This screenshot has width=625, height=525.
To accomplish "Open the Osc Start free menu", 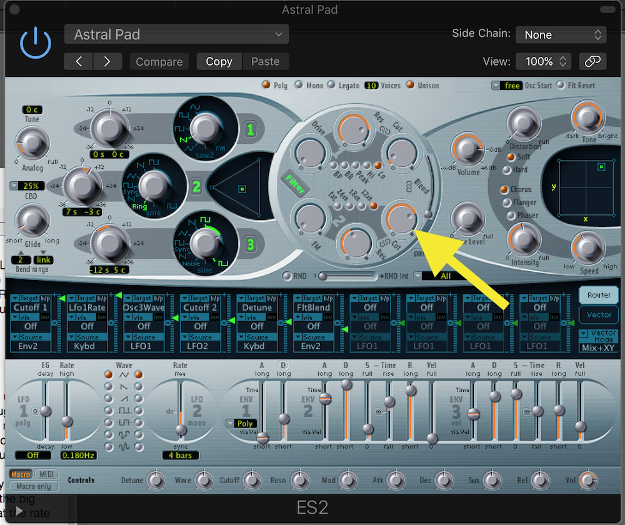I will [507, 85].
